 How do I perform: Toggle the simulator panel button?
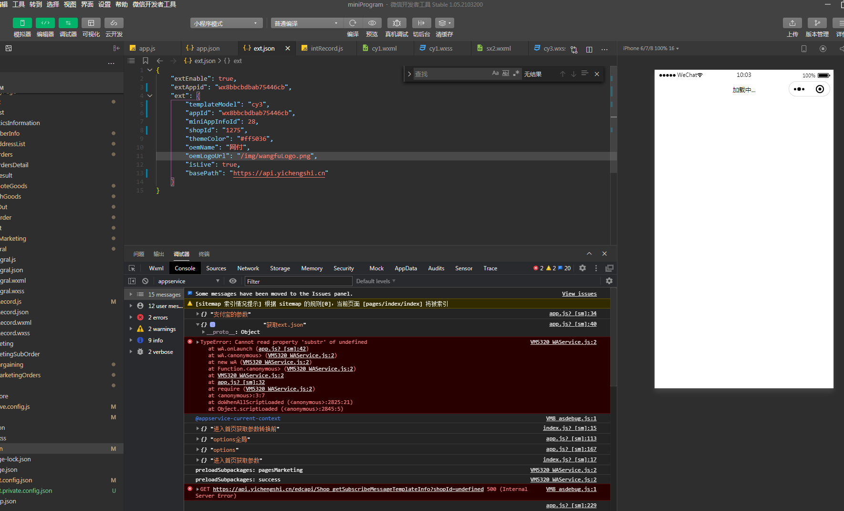(22, 23)
